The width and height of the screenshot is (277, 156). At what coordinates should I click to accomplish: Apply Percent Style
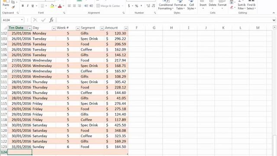coord(137,6)
